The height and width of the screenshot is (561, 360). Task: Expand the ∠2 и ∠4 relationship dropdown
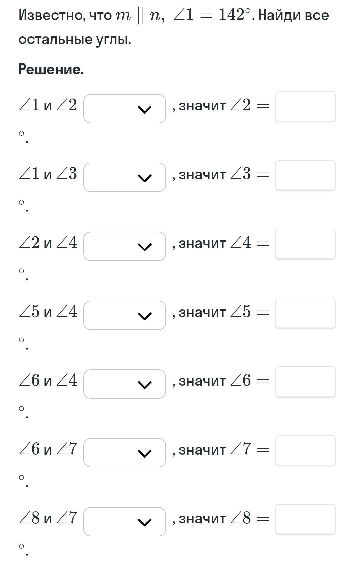(x=124, y=246)
